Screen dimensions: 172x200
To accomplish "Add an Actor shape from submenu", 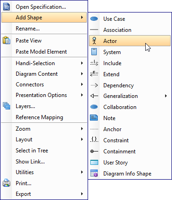I will 130,41.
